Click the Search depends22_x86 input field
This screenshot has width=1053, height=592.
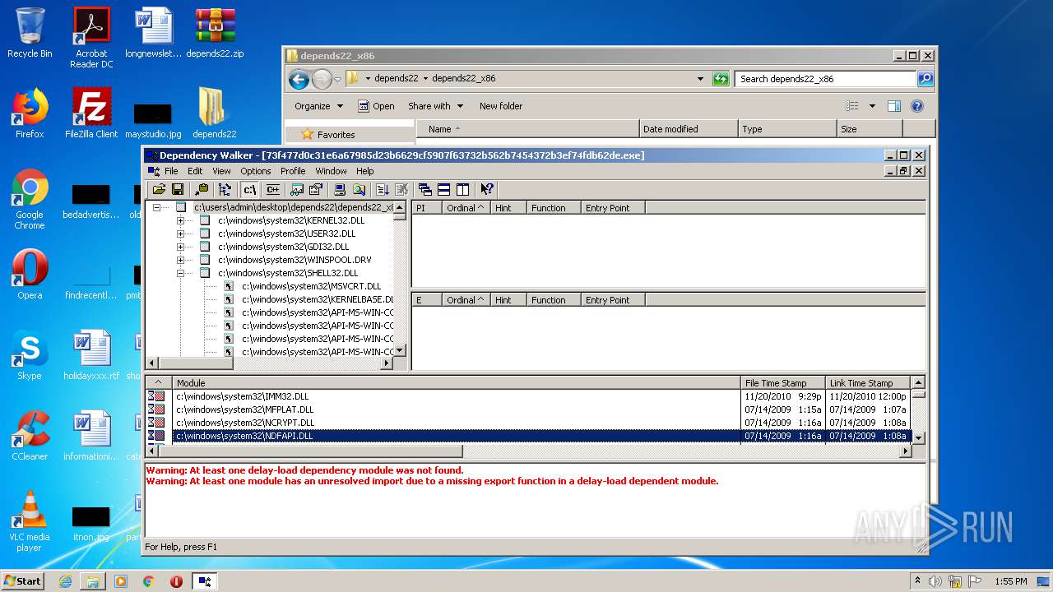pyautogui.click(x=825, y=79)
